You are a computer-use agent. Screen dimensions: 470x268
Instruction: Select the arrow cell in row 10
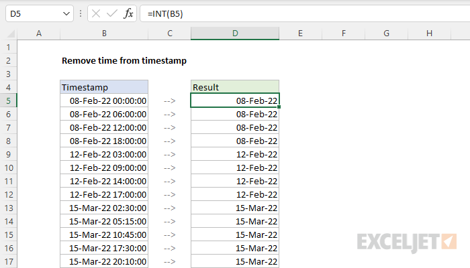(170, 167)
